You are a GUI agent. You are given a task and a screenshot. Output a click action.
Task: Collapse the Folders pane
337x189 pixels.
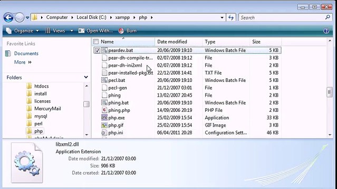86,77
